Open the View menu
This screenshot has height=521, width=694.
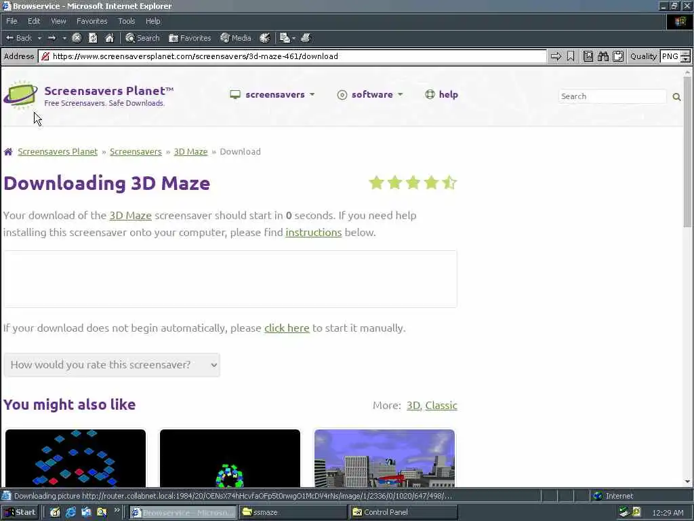58,21
